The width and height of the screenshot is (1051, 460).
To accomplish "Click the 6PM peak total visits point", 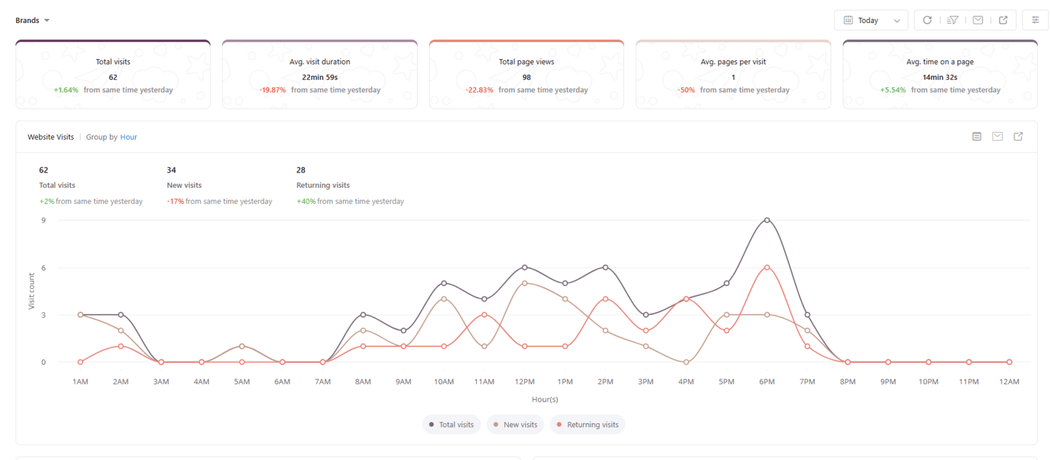I will click(767, 220).
